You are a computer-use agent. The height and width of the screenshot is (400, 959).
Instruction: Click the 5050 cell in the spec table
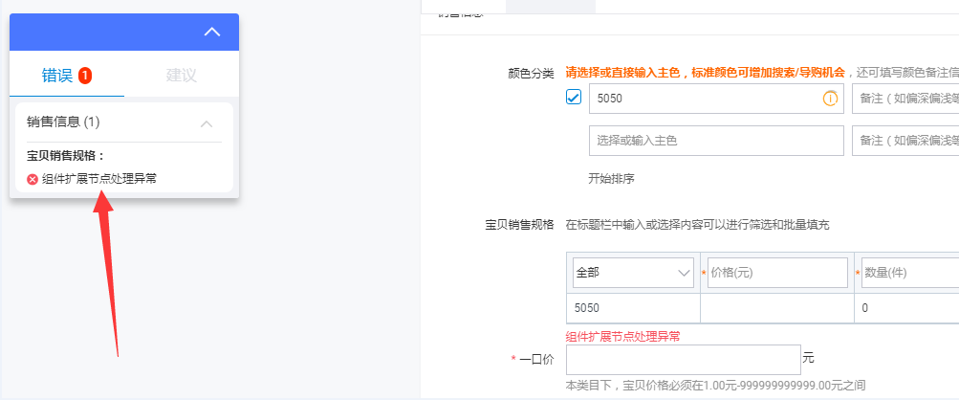(633, 307)
